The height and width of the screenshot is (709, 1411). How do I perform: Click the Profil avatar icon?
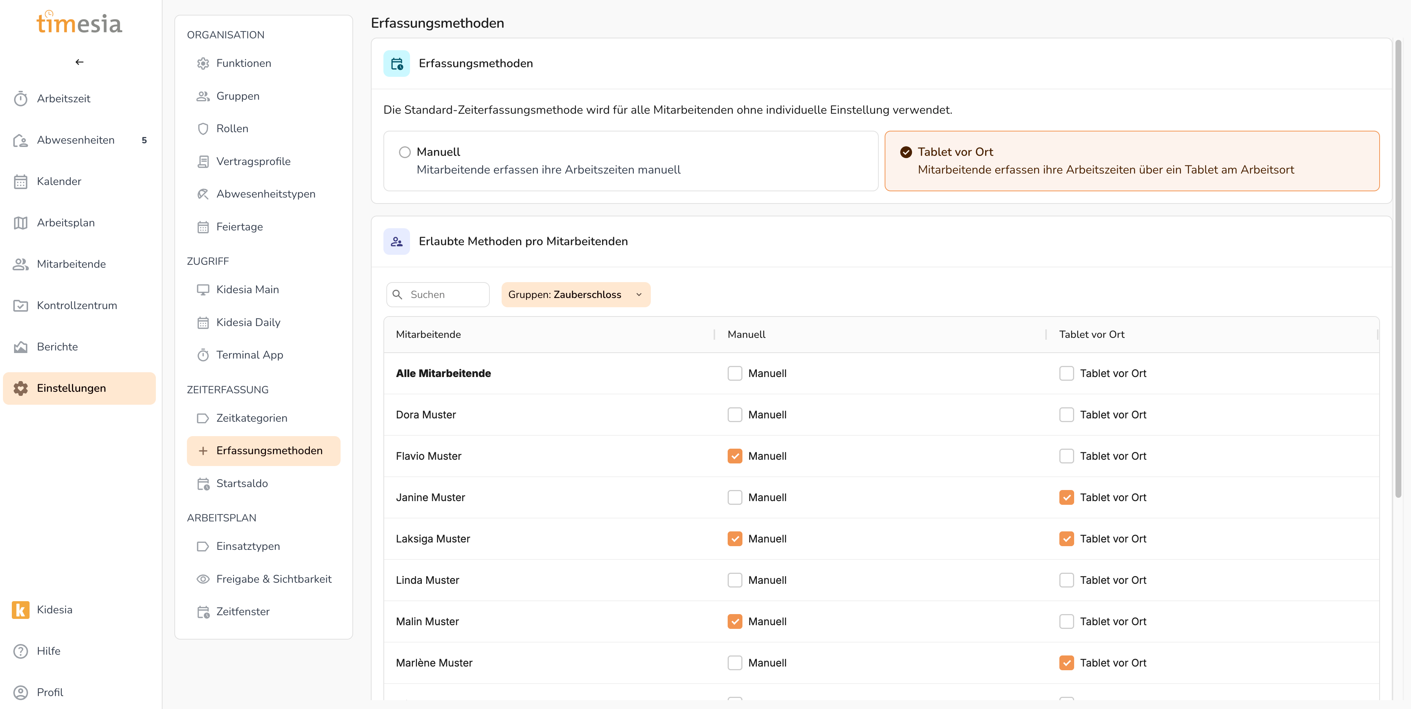coord(20,692)
